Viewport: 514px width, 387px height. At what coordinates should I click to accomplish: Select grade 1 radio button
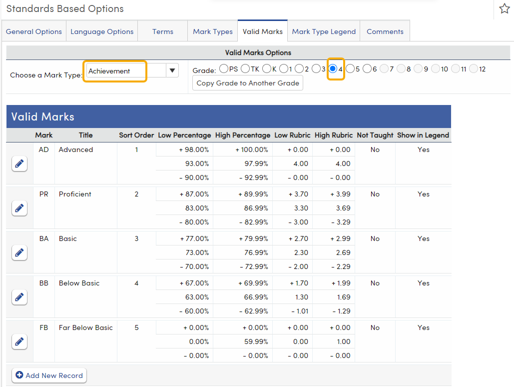coord(284,68)
